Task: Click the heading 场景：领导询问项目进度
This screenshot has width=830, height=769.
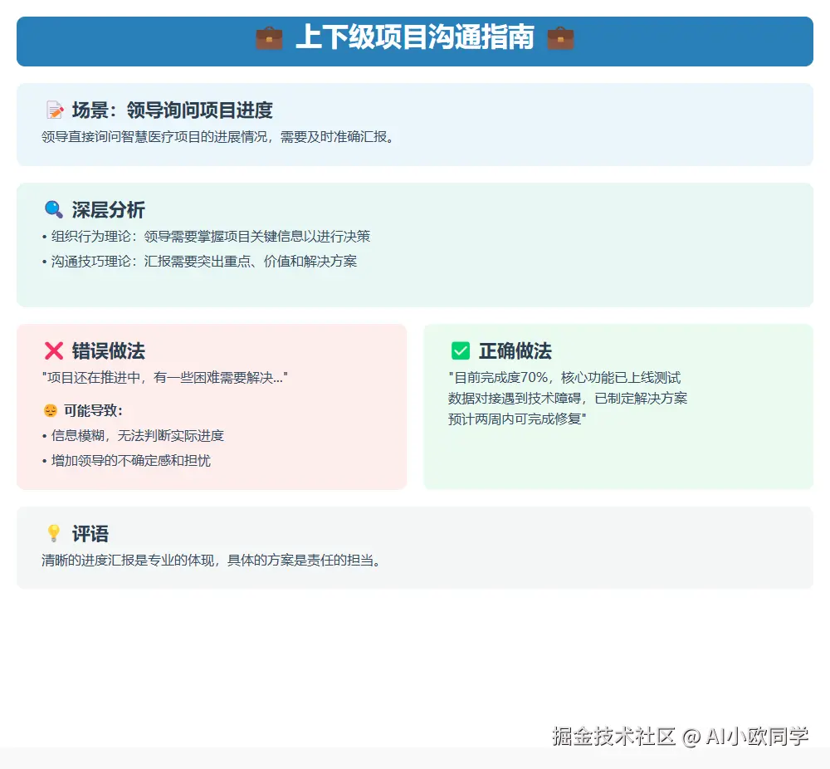Action: pyautogui.click(x=172, y=110)
